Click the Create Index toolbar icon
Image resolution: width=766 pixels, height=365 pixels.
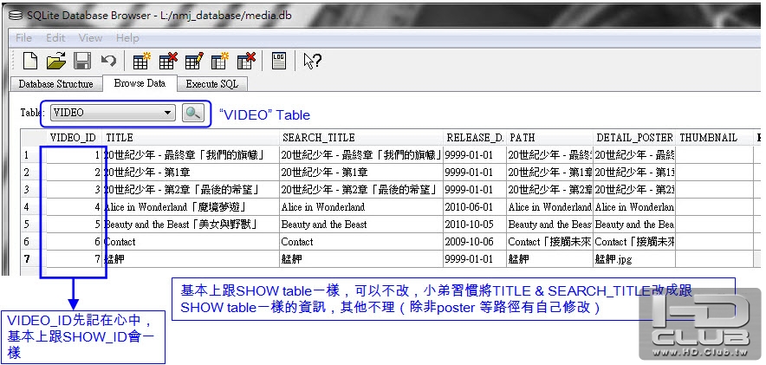pos(220,61)
